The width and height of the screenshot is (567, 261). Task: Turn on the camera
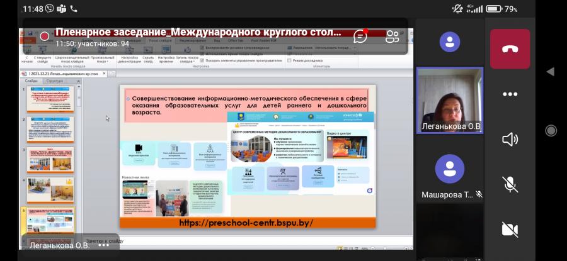coord(510,230)
